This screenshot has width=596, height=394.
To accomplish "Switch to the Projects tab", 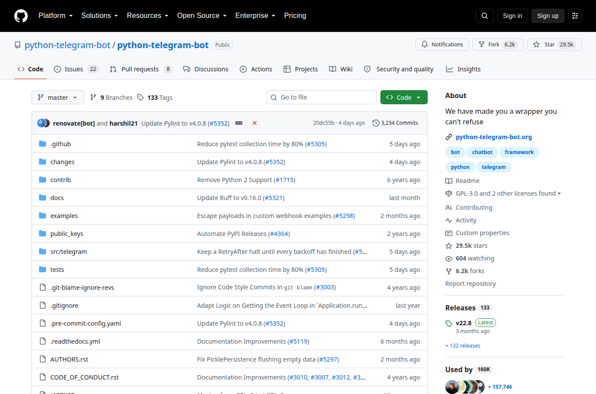I will point(301,69).
